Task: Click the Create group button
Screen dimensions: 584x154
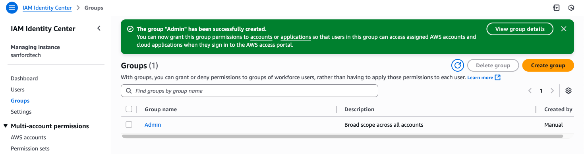Action: [x=548, y=65]
